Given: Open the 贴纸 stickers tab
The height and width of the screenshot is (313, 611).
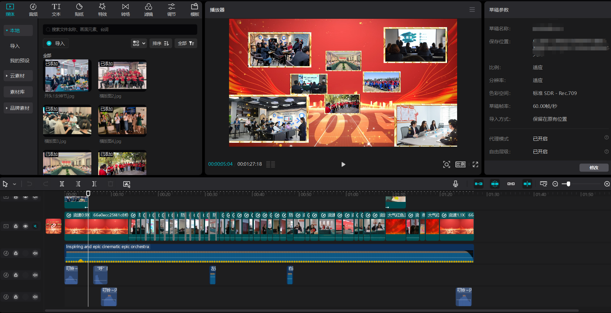Looking at the screenshot, I should (79, 10).
